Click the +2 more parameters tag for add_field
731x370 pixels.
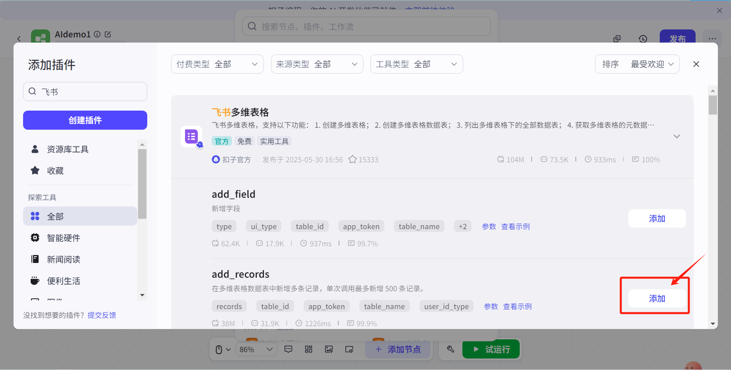point(462,226)
